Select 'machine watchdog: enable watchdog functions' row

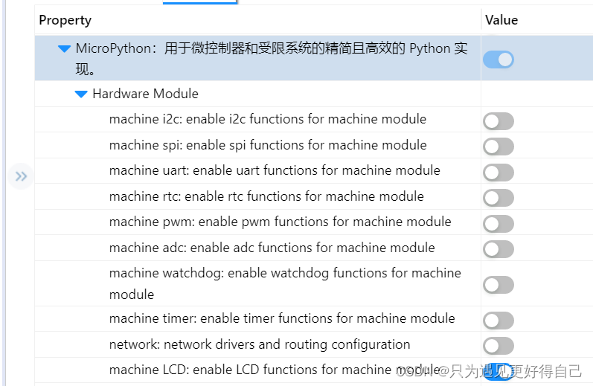pos(285,283)
